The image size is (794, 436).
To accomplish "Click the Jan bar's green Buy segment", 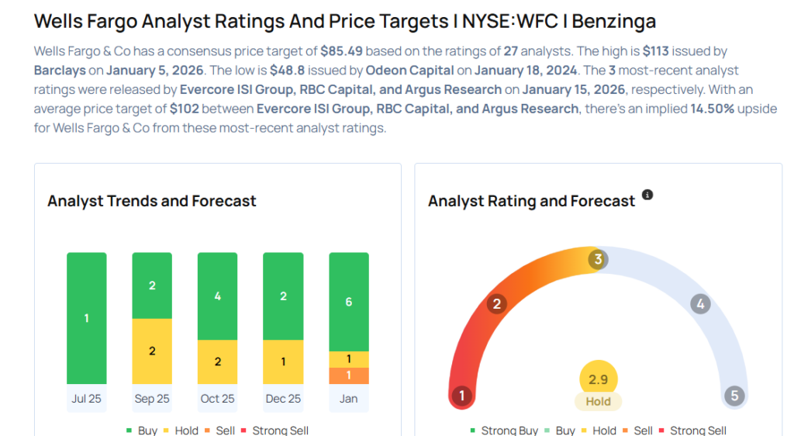I will point(349,302).
